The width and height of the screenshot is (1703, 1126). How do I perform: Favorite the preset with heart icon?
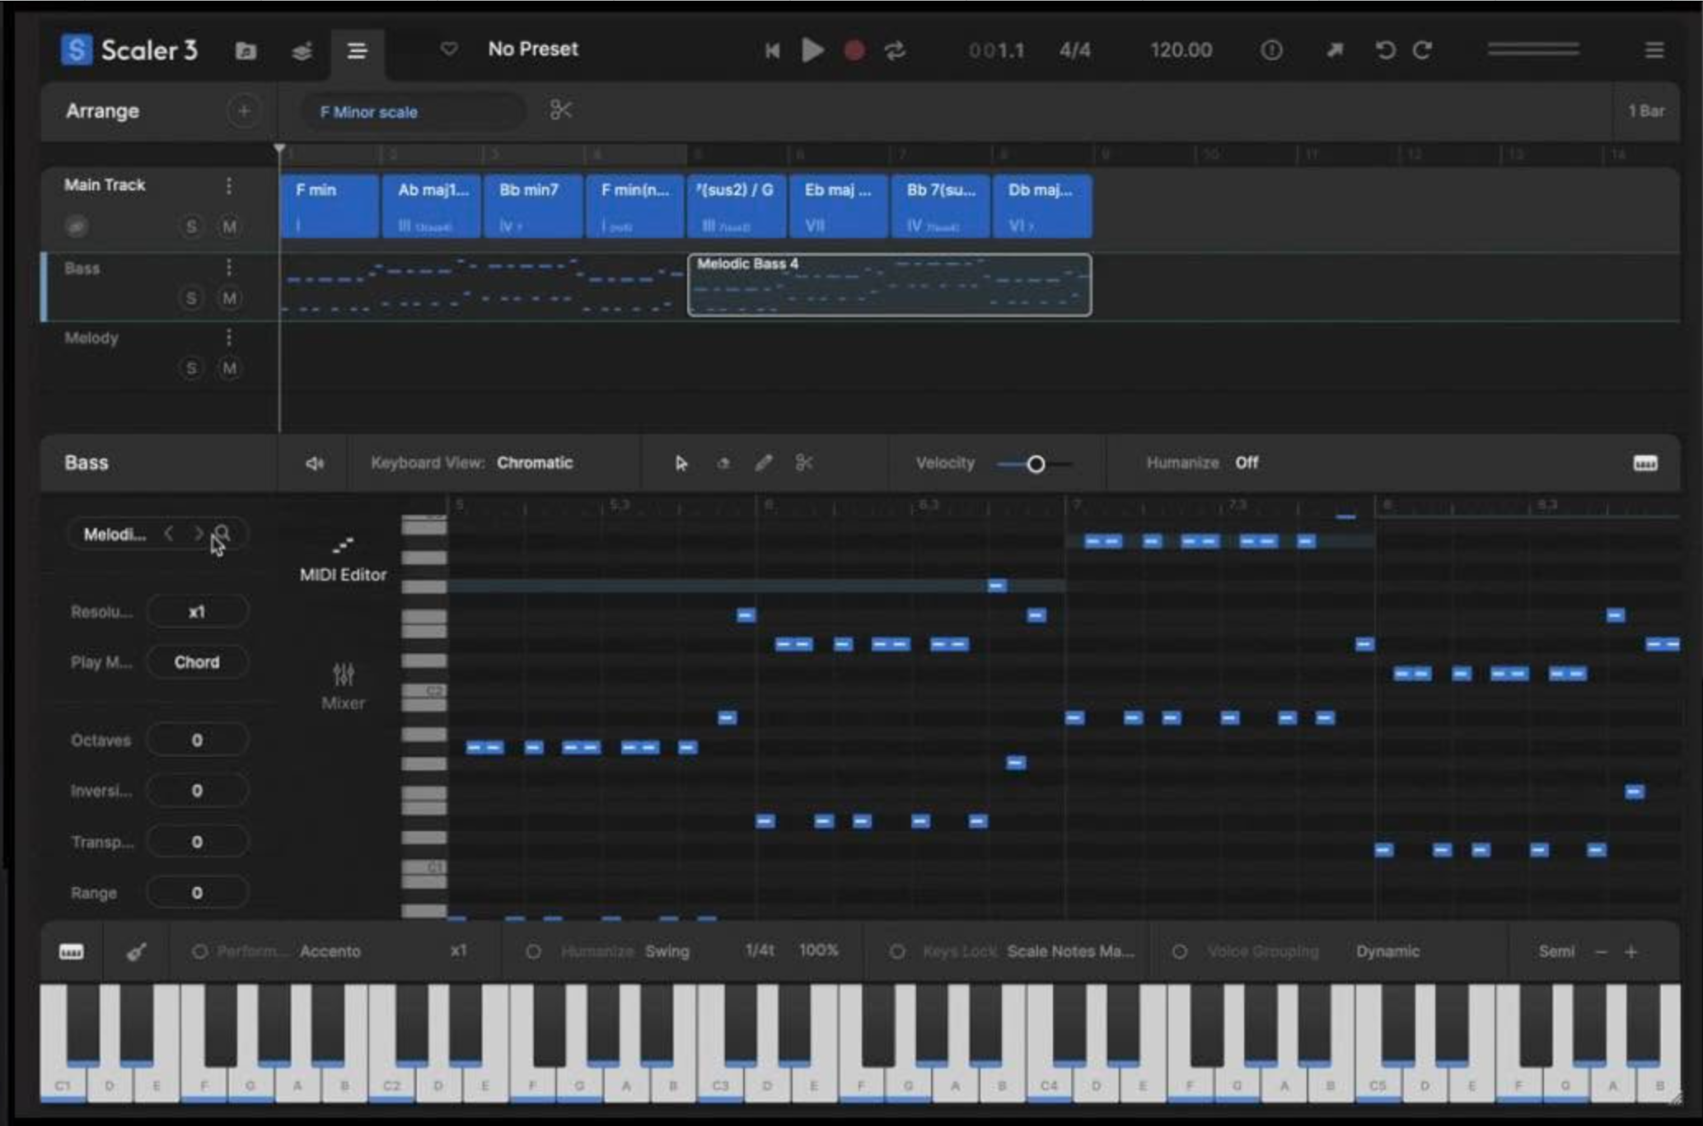pyautogui.click(x=449, y=49)
